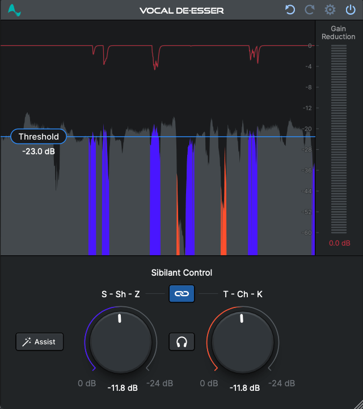Viewport: 363px width, 409px height.
Task: Click the redo arrow icon
Action: pos(310,10)
